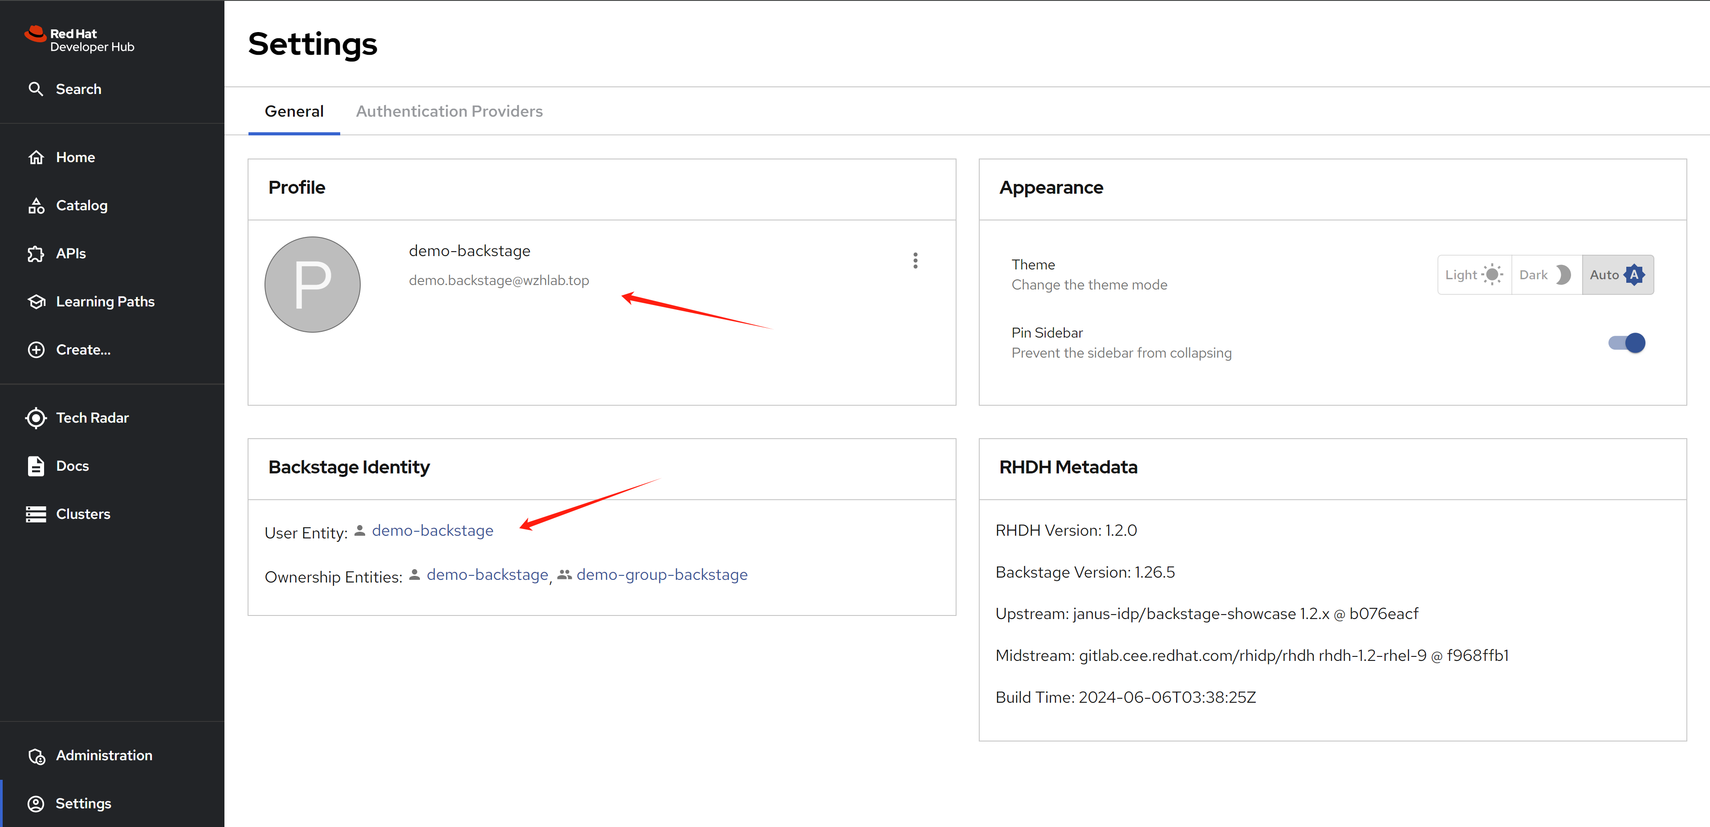
Task: Open the demo-group-backstage ownership link
Action: point(661,575)
